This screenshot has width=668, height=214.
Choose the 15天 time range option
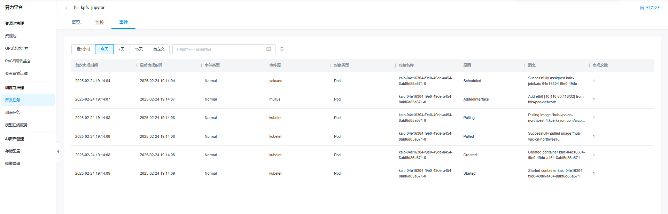pyautogui.click(x=139, y=49)
